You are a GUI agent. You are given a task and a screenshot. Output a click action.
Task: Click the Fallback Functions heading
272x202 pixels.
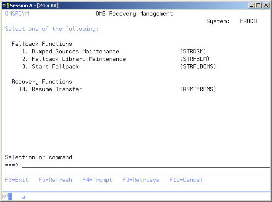(x=42, y=44)
